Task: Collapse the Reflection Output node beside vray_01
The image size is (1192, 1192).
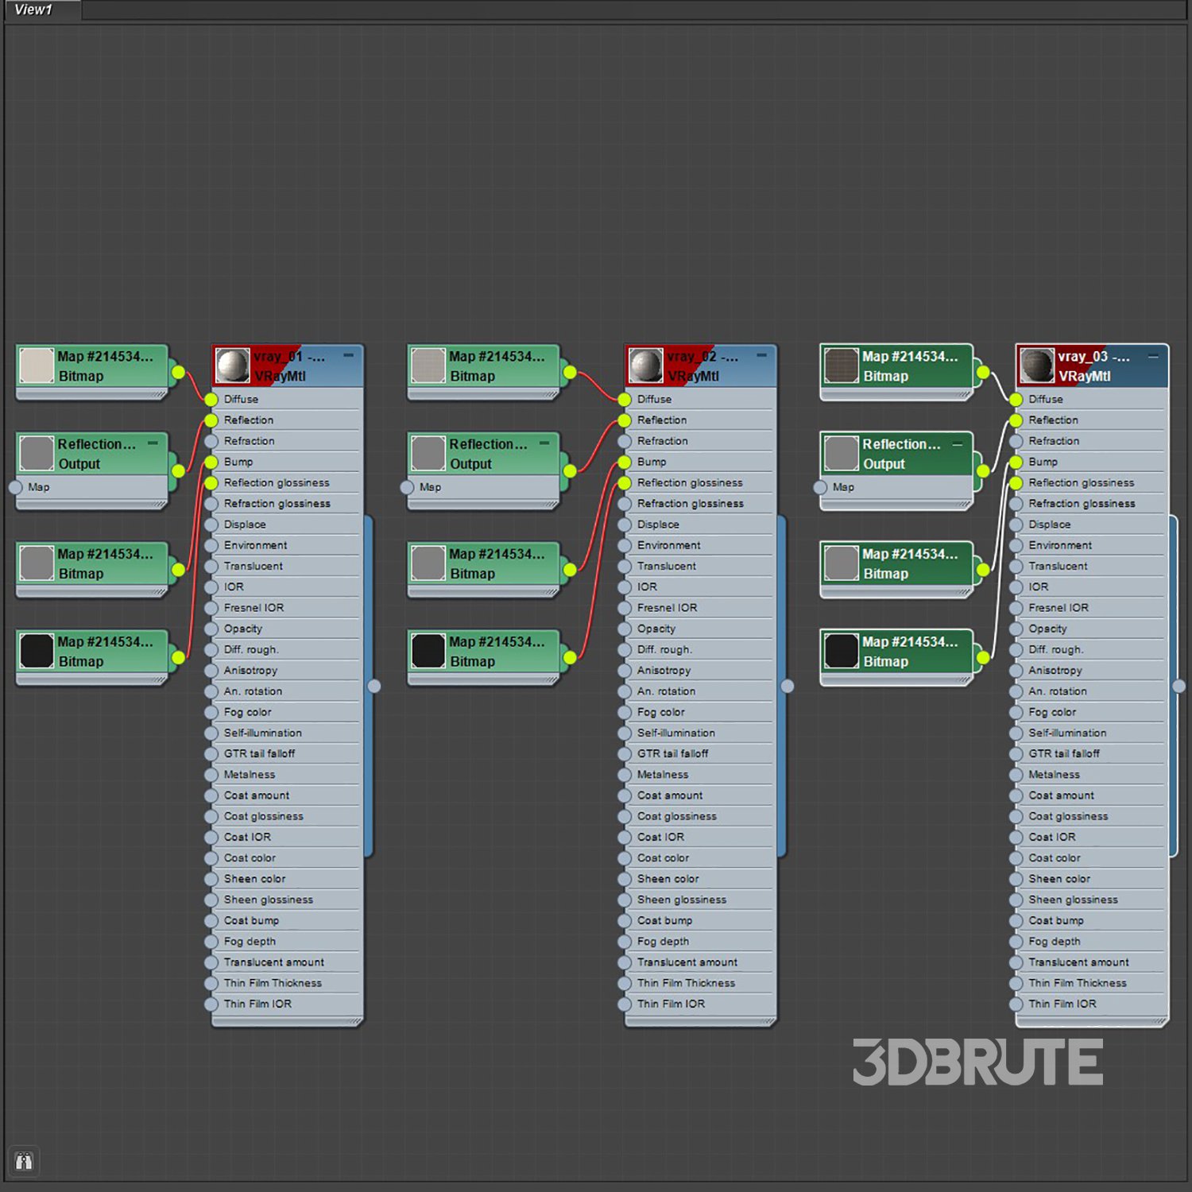Action: [153, 443]
